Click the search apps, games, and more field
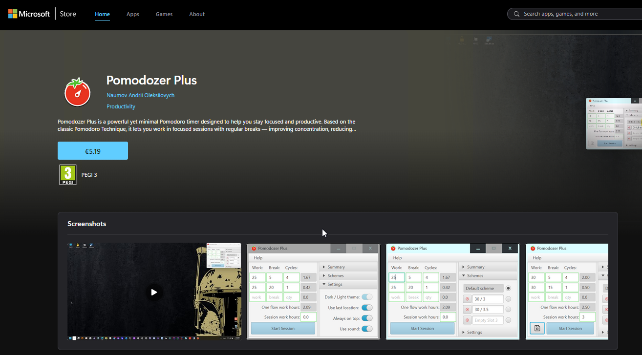 (577, 14)
